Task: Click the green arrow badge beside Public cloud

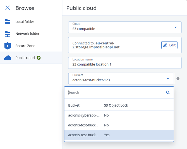Action: [39, 58]
